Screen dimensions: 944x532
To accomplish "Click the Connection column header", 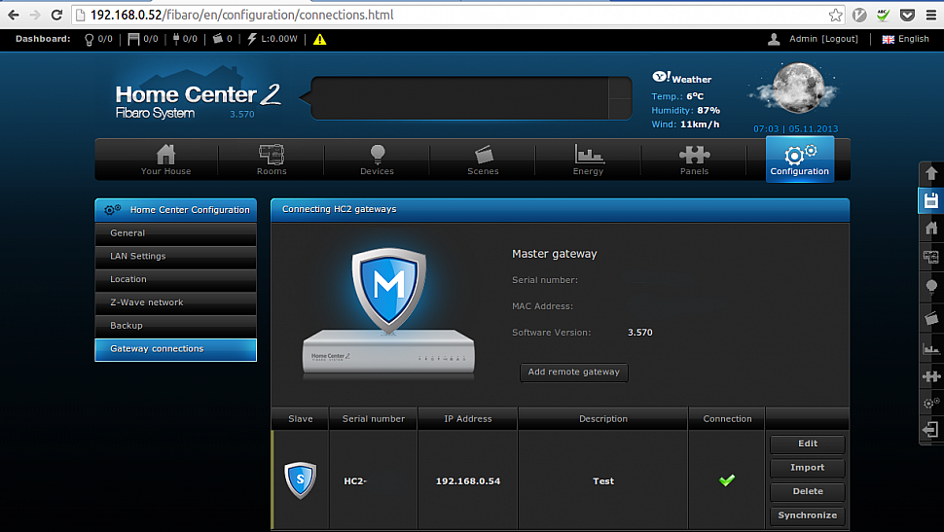I will (x=727, y=419).
